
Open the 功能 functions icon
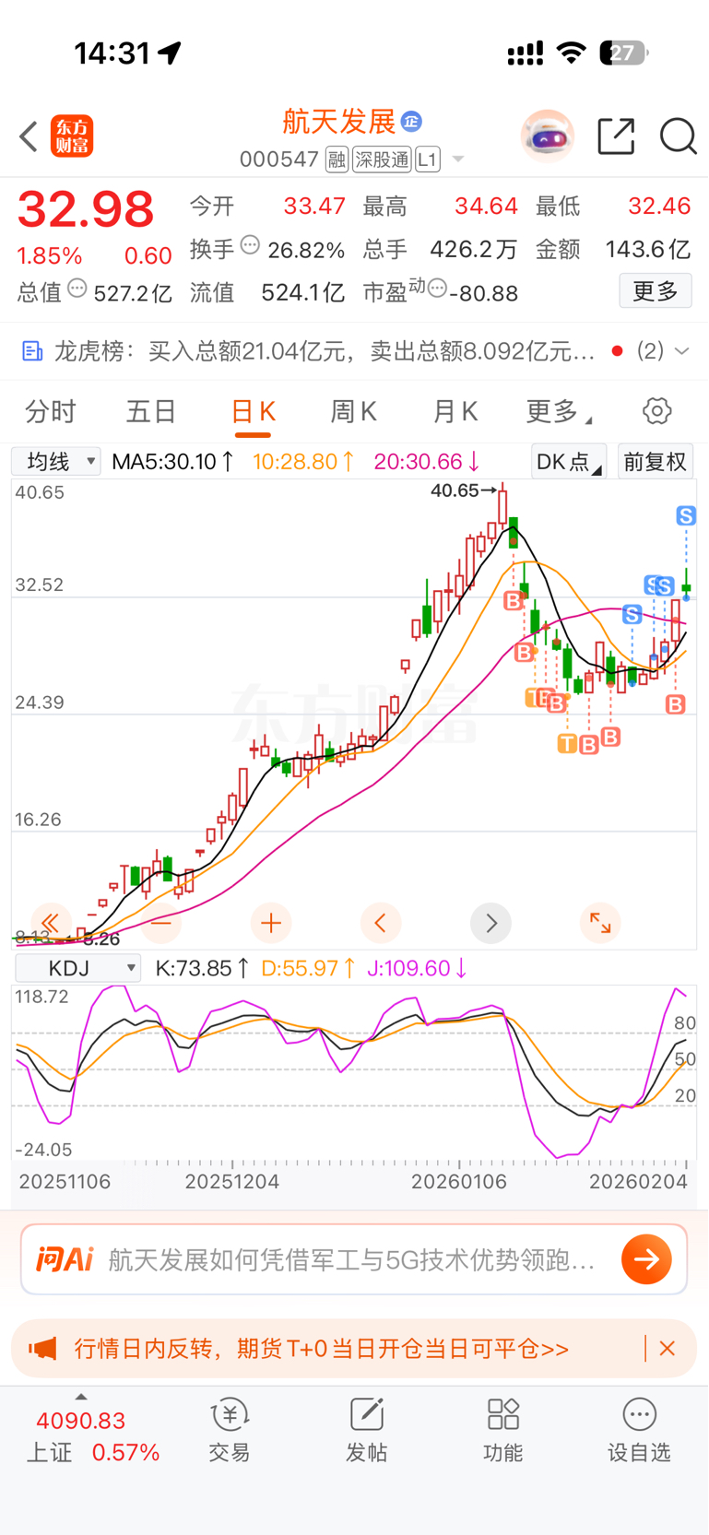coord(503,1430)
